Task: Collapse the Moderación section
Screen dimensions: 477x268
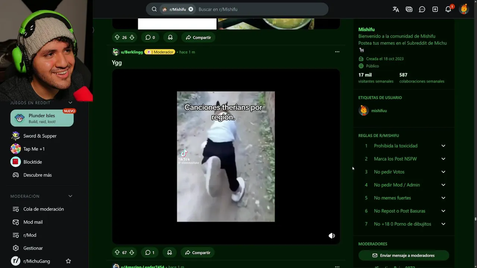Action: pos(70,196)
